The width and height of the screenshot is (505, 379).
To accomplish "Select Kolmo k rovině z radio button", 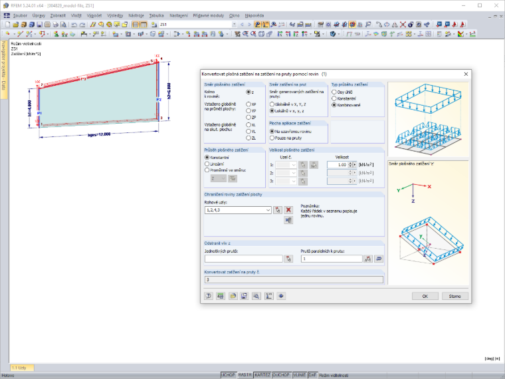I will (249, 92).
